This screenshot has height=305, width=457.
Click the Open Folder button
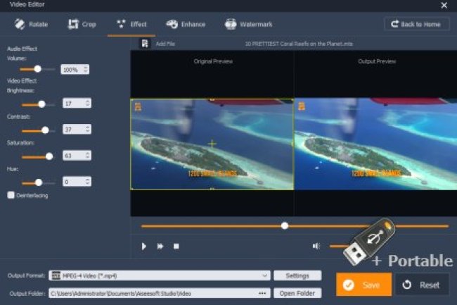(297, 293)
